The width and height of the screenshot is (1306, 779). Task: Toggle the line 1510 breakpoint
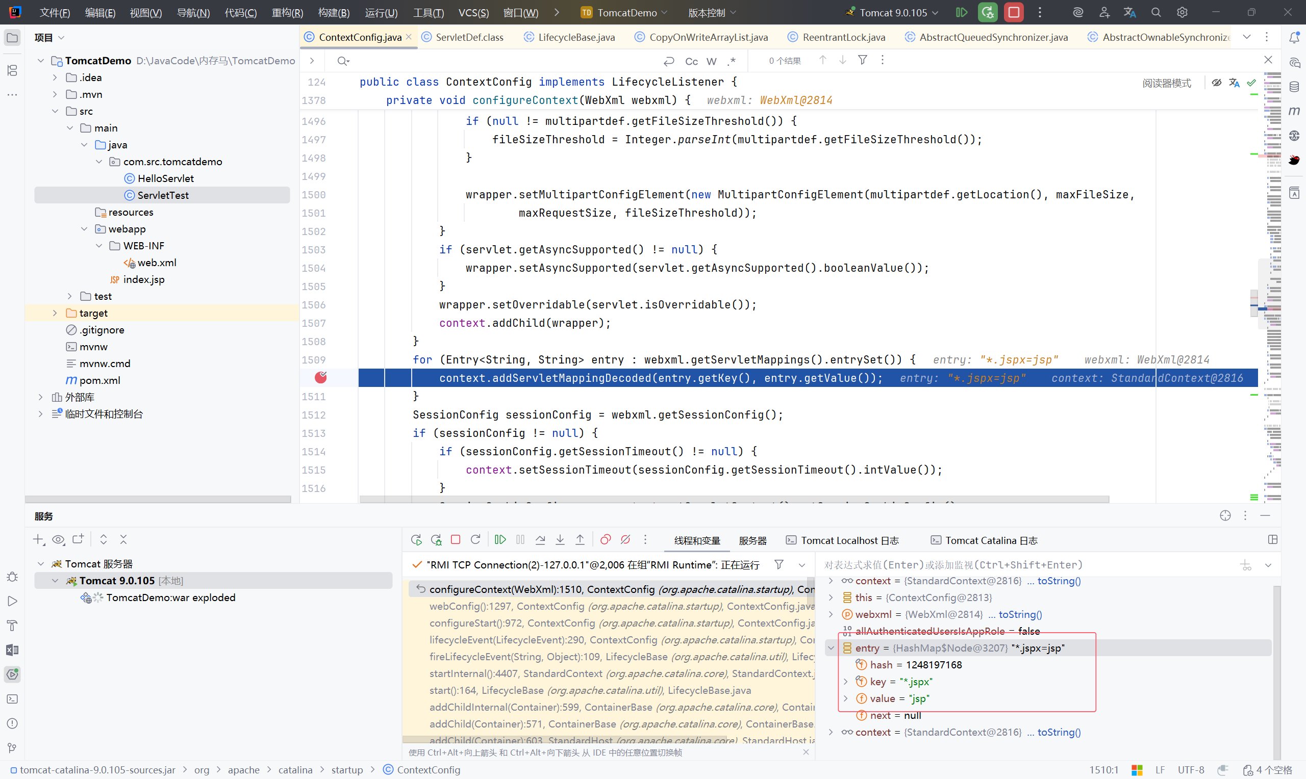click(x=321, y=377)
